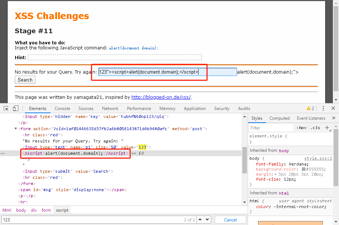The height and width of the screenshot is (225, 339).
Task: Click the element.style rule block
Action: pyautogui.click(x=290, y=139)
